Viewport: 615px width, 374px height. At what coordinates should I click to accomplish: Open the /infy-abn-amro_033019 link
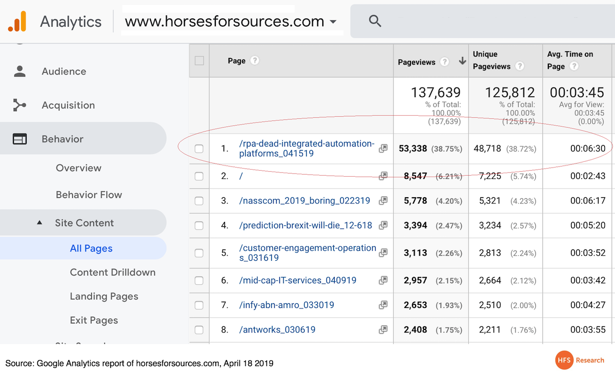[286, 305]
